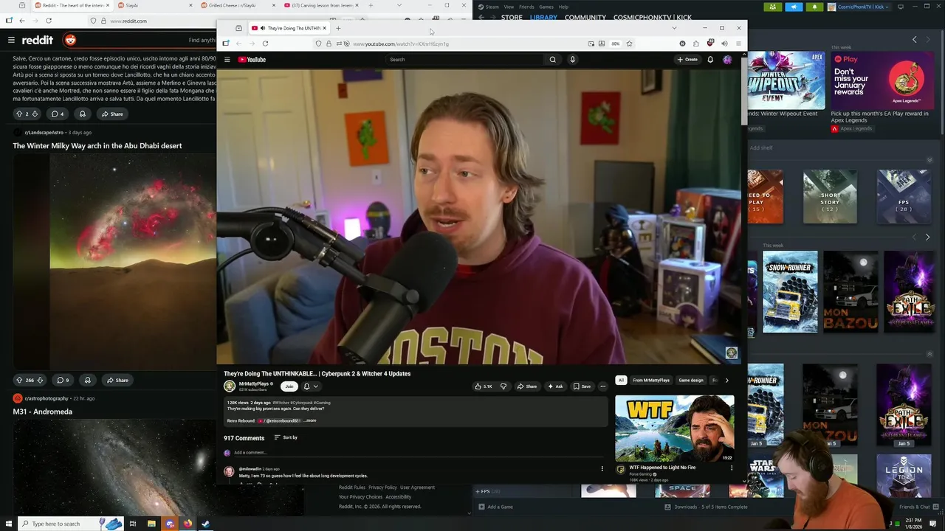Expand Firefox list all tabs chevron
Viewport: 945px width, 531px height.
coord(673,28)
